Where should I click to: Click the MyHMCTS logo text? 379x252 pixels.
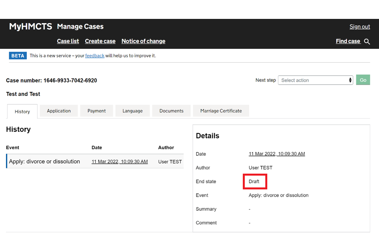30,27
